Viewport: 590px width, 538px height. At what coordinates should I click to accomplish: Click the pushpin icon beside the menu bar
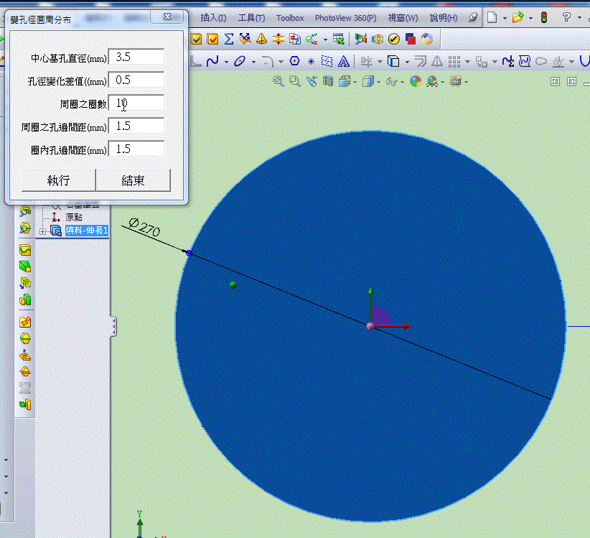(473, 17)
